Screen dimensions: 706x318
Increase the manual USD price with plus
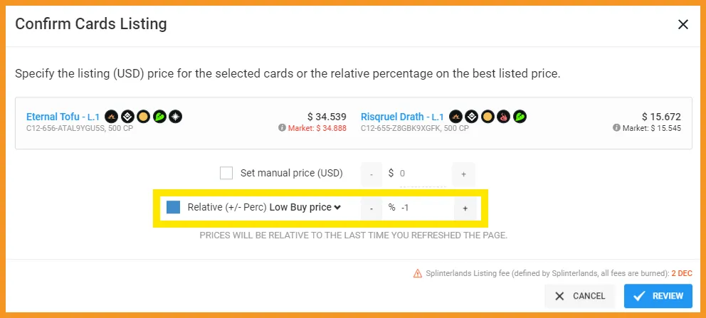[464, 174]
